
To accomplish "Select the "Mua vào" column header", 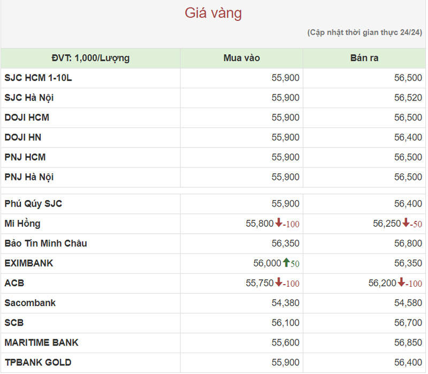I will point(241,58).
